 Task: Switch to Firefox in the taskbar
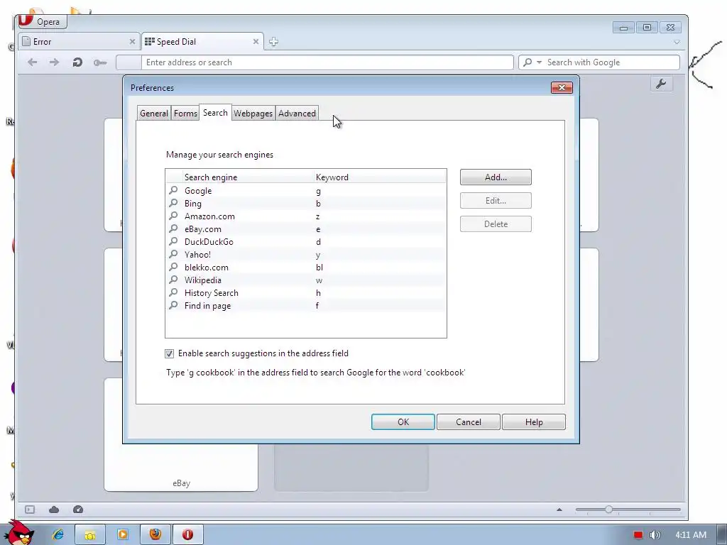155,535
